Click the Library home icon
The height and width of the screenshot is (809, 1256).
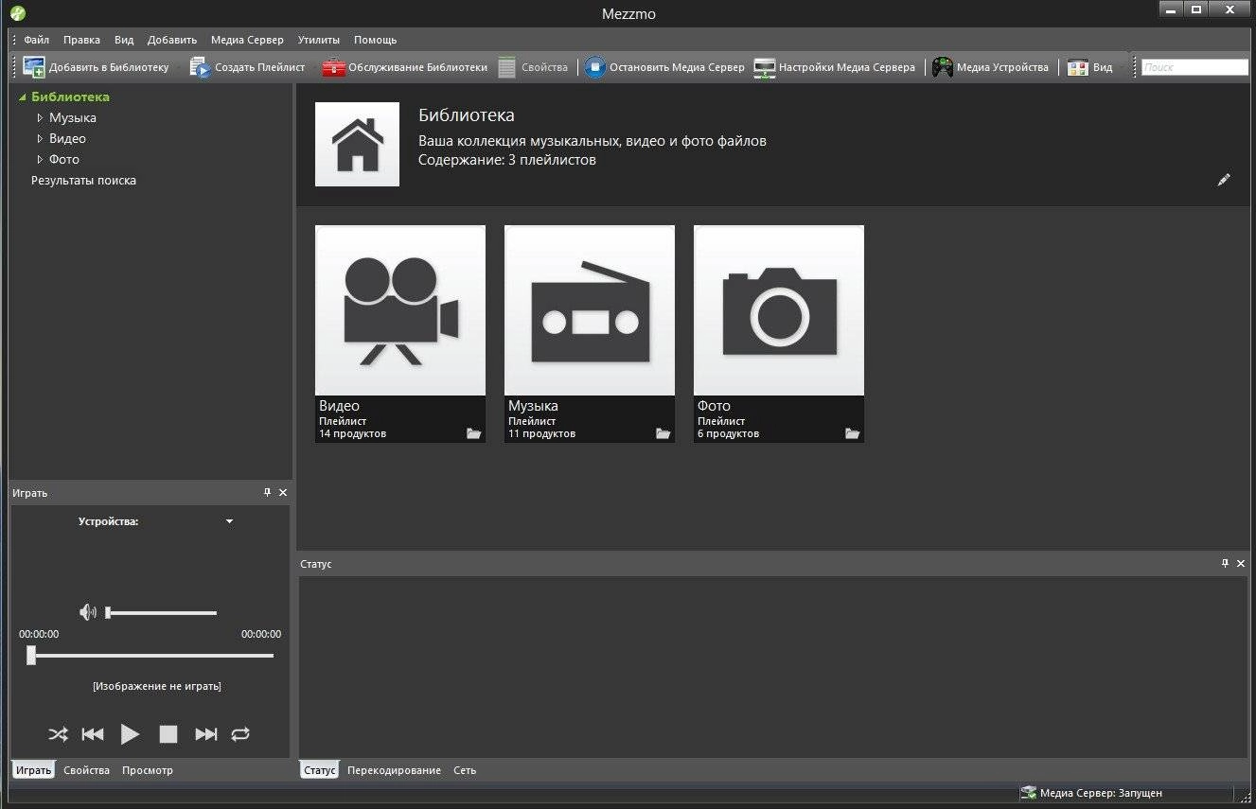[357, 144]
